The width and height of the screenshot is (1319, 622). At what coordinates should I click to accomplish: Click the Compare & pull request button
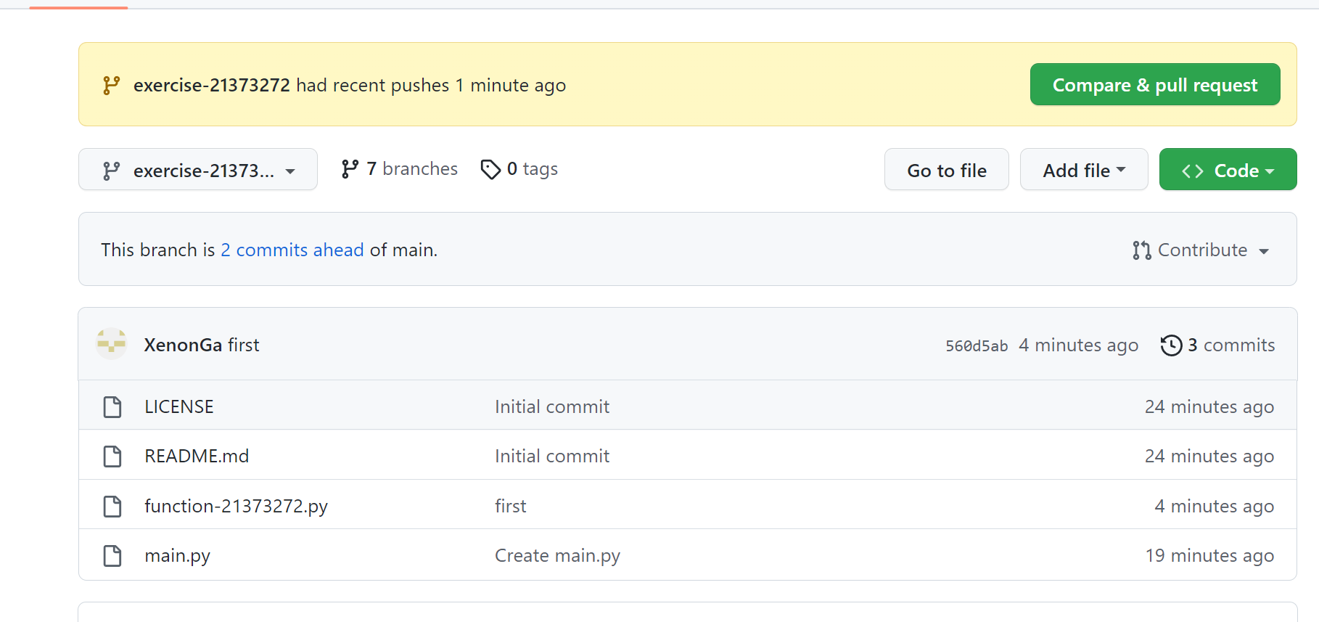(x=1155, y=84)
